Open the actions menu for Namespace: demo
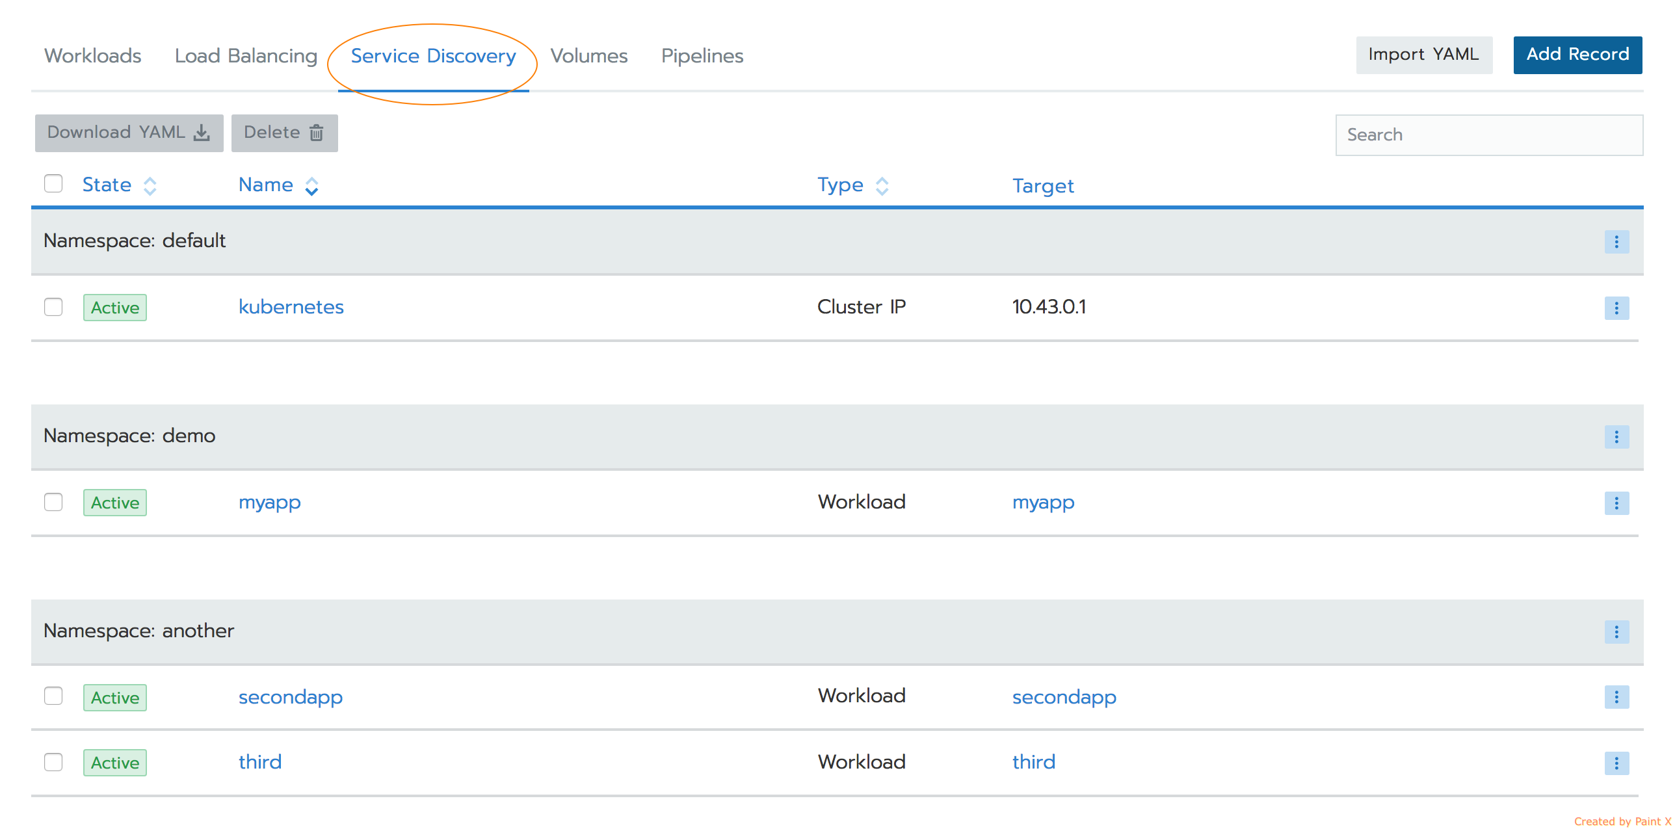Viewport: 1675px width, 831px height. tap(1616, 437)
